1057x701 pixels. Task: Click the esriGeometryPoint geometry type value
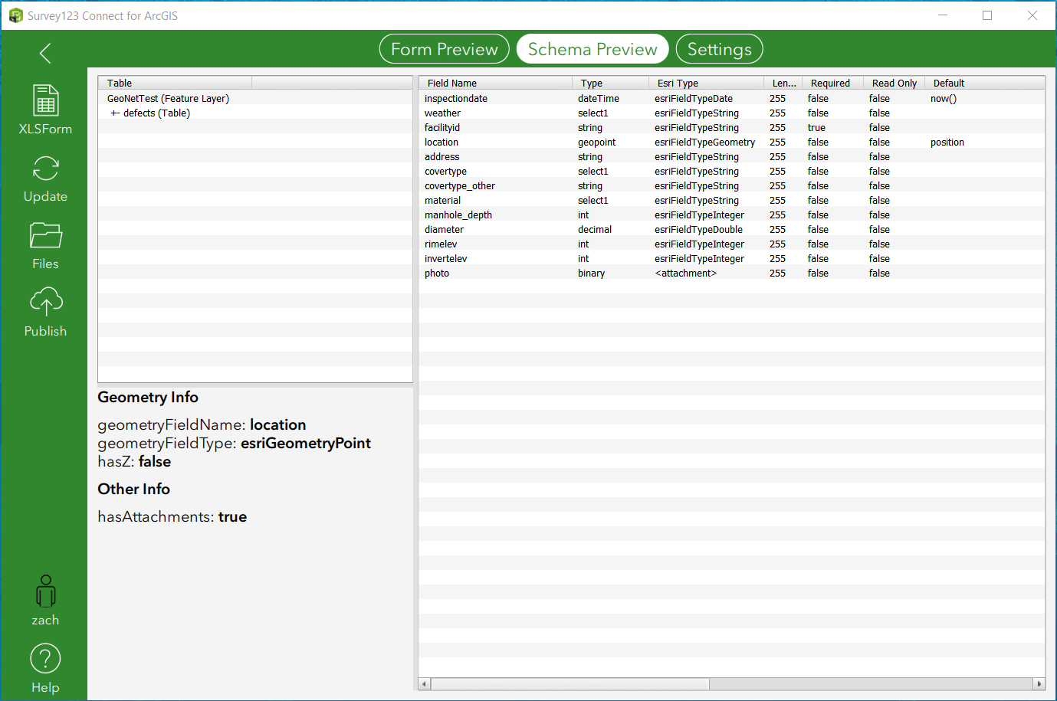pyautogui.click(x=306, y=443)
